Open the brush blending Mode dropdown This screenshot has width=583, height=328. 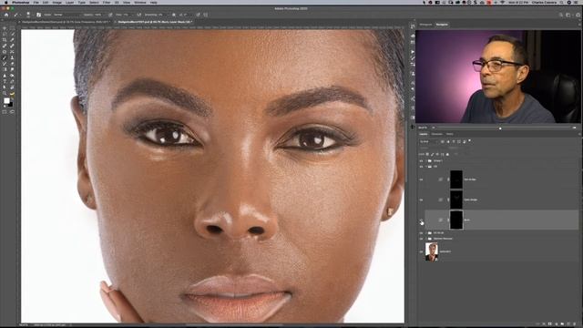(x=66, y=15)
